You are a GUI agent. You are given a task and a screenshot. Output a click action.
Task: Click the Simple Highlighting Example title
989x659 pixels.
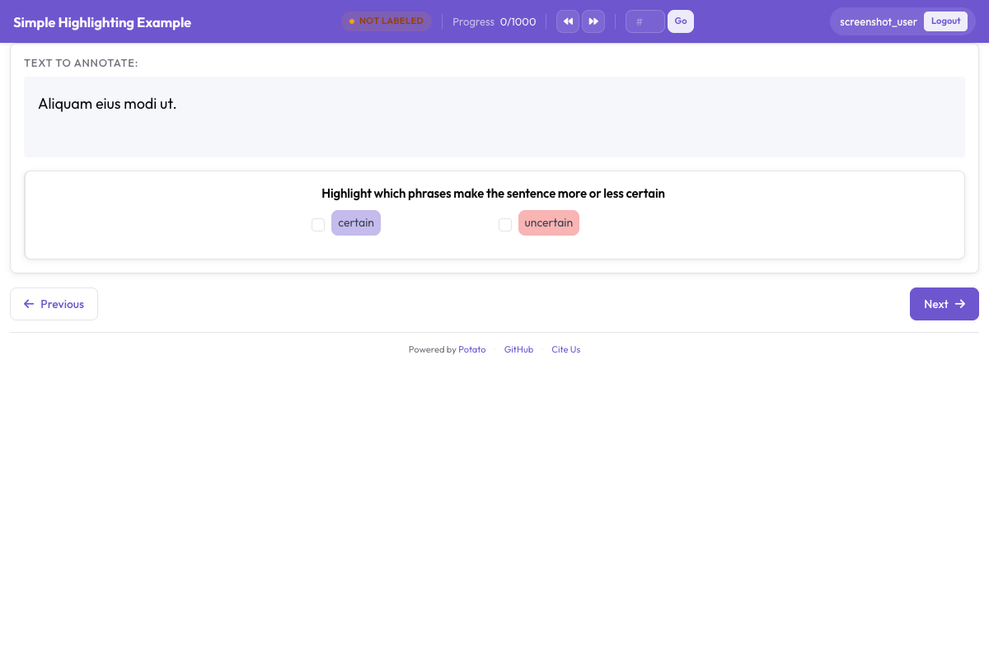coord(102,22)
